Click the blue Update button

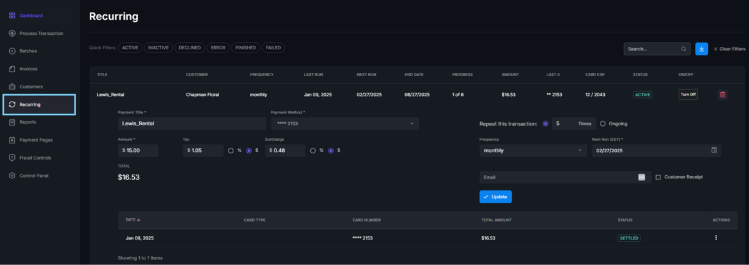(x=496, y=196)
